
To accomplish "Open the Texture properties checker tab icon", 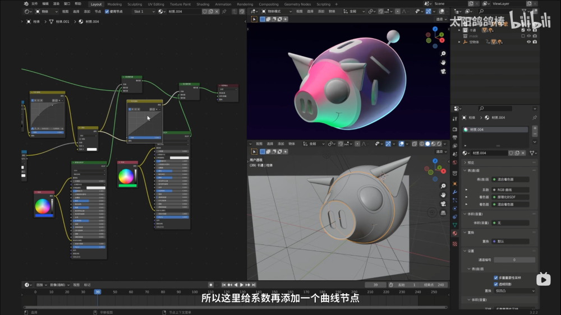I will click(x=455, y=244).
